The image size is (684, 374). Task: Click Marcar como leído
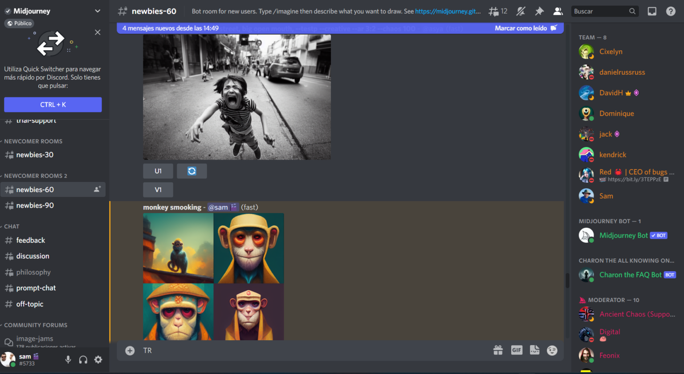click(525, 28)
